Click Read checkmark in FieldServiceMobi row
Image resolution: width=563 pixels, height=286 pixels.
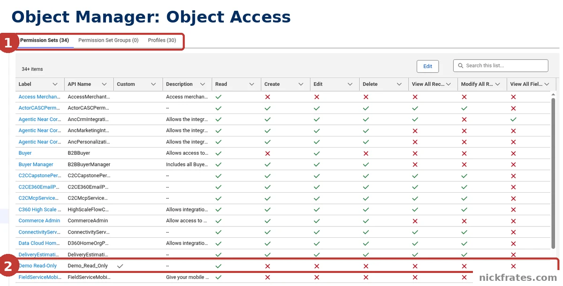[218, 277]
